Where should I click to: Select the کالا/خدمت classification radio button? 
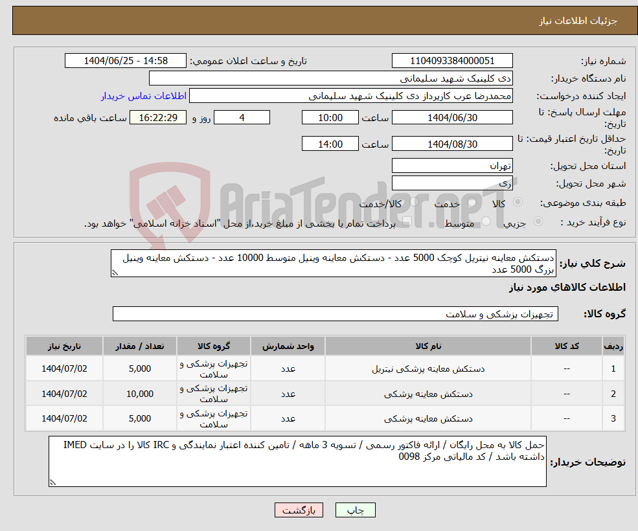click(414, 201)
